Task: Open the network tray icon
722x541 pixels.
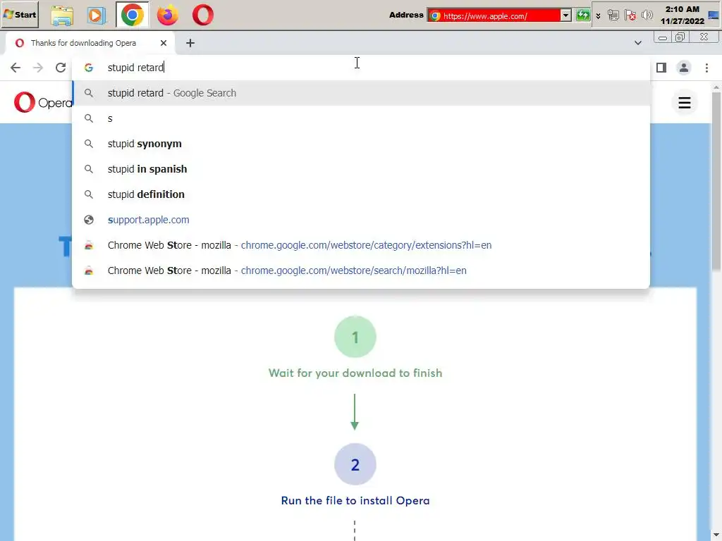Action: [613, 15]
